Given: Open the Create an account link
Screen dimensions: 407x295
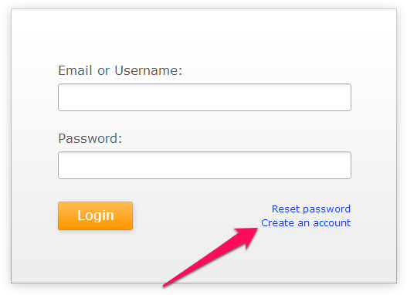Looking at the screenshot, I should (306, 222).
